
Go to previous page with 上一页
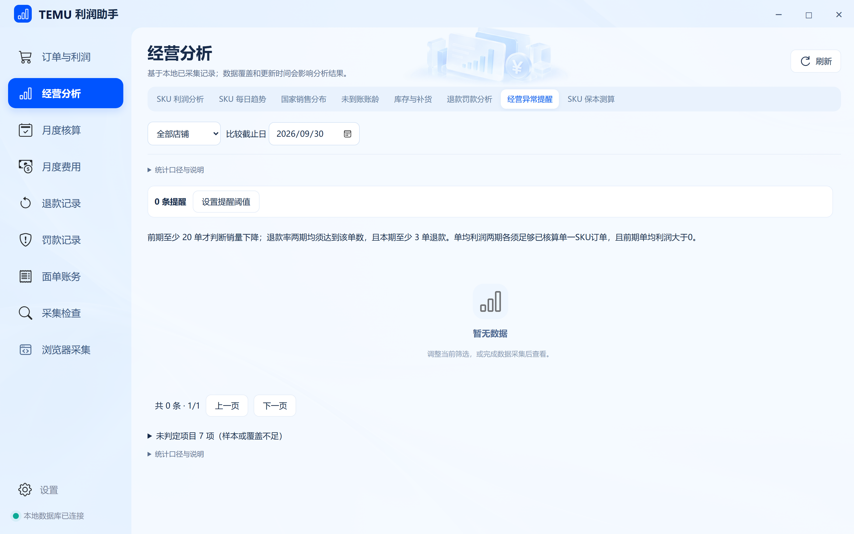pos(227,406)
